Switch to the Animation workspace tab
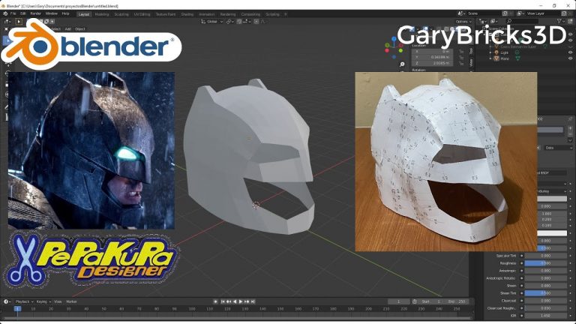576x324 pixels. (207, 14)
